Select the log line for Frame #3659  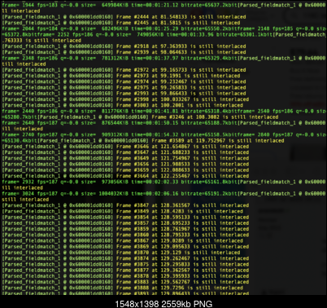click(125, 170)
